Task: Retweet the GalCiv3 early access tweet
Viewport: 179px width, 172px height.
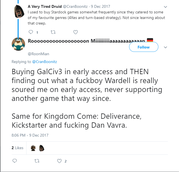Action: [37, 161]
